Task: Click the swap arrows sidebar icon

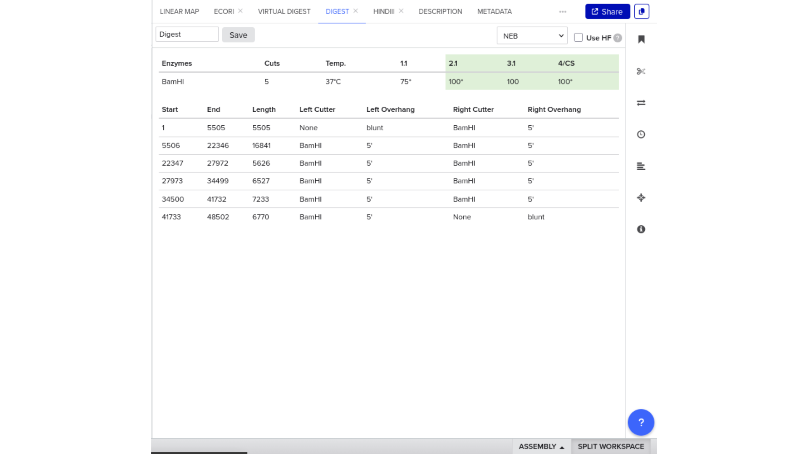Action: pyautogui.click(x=641, y=103)
